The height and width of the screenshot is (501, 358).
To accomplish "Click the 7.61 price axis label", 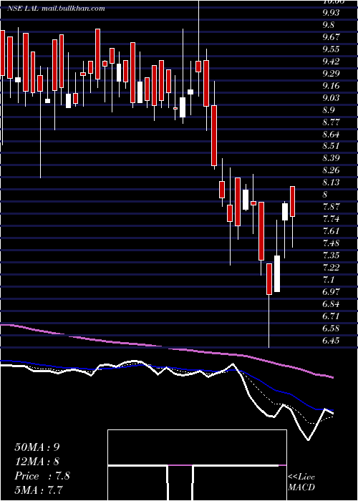I will [331, 231].
